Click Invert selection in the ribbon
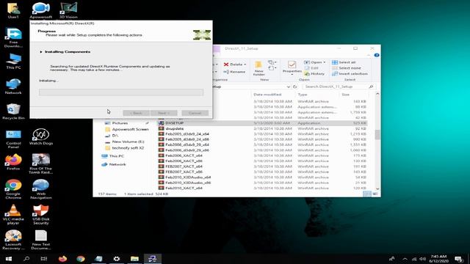470x264 pixels. [x=350, y=73]
